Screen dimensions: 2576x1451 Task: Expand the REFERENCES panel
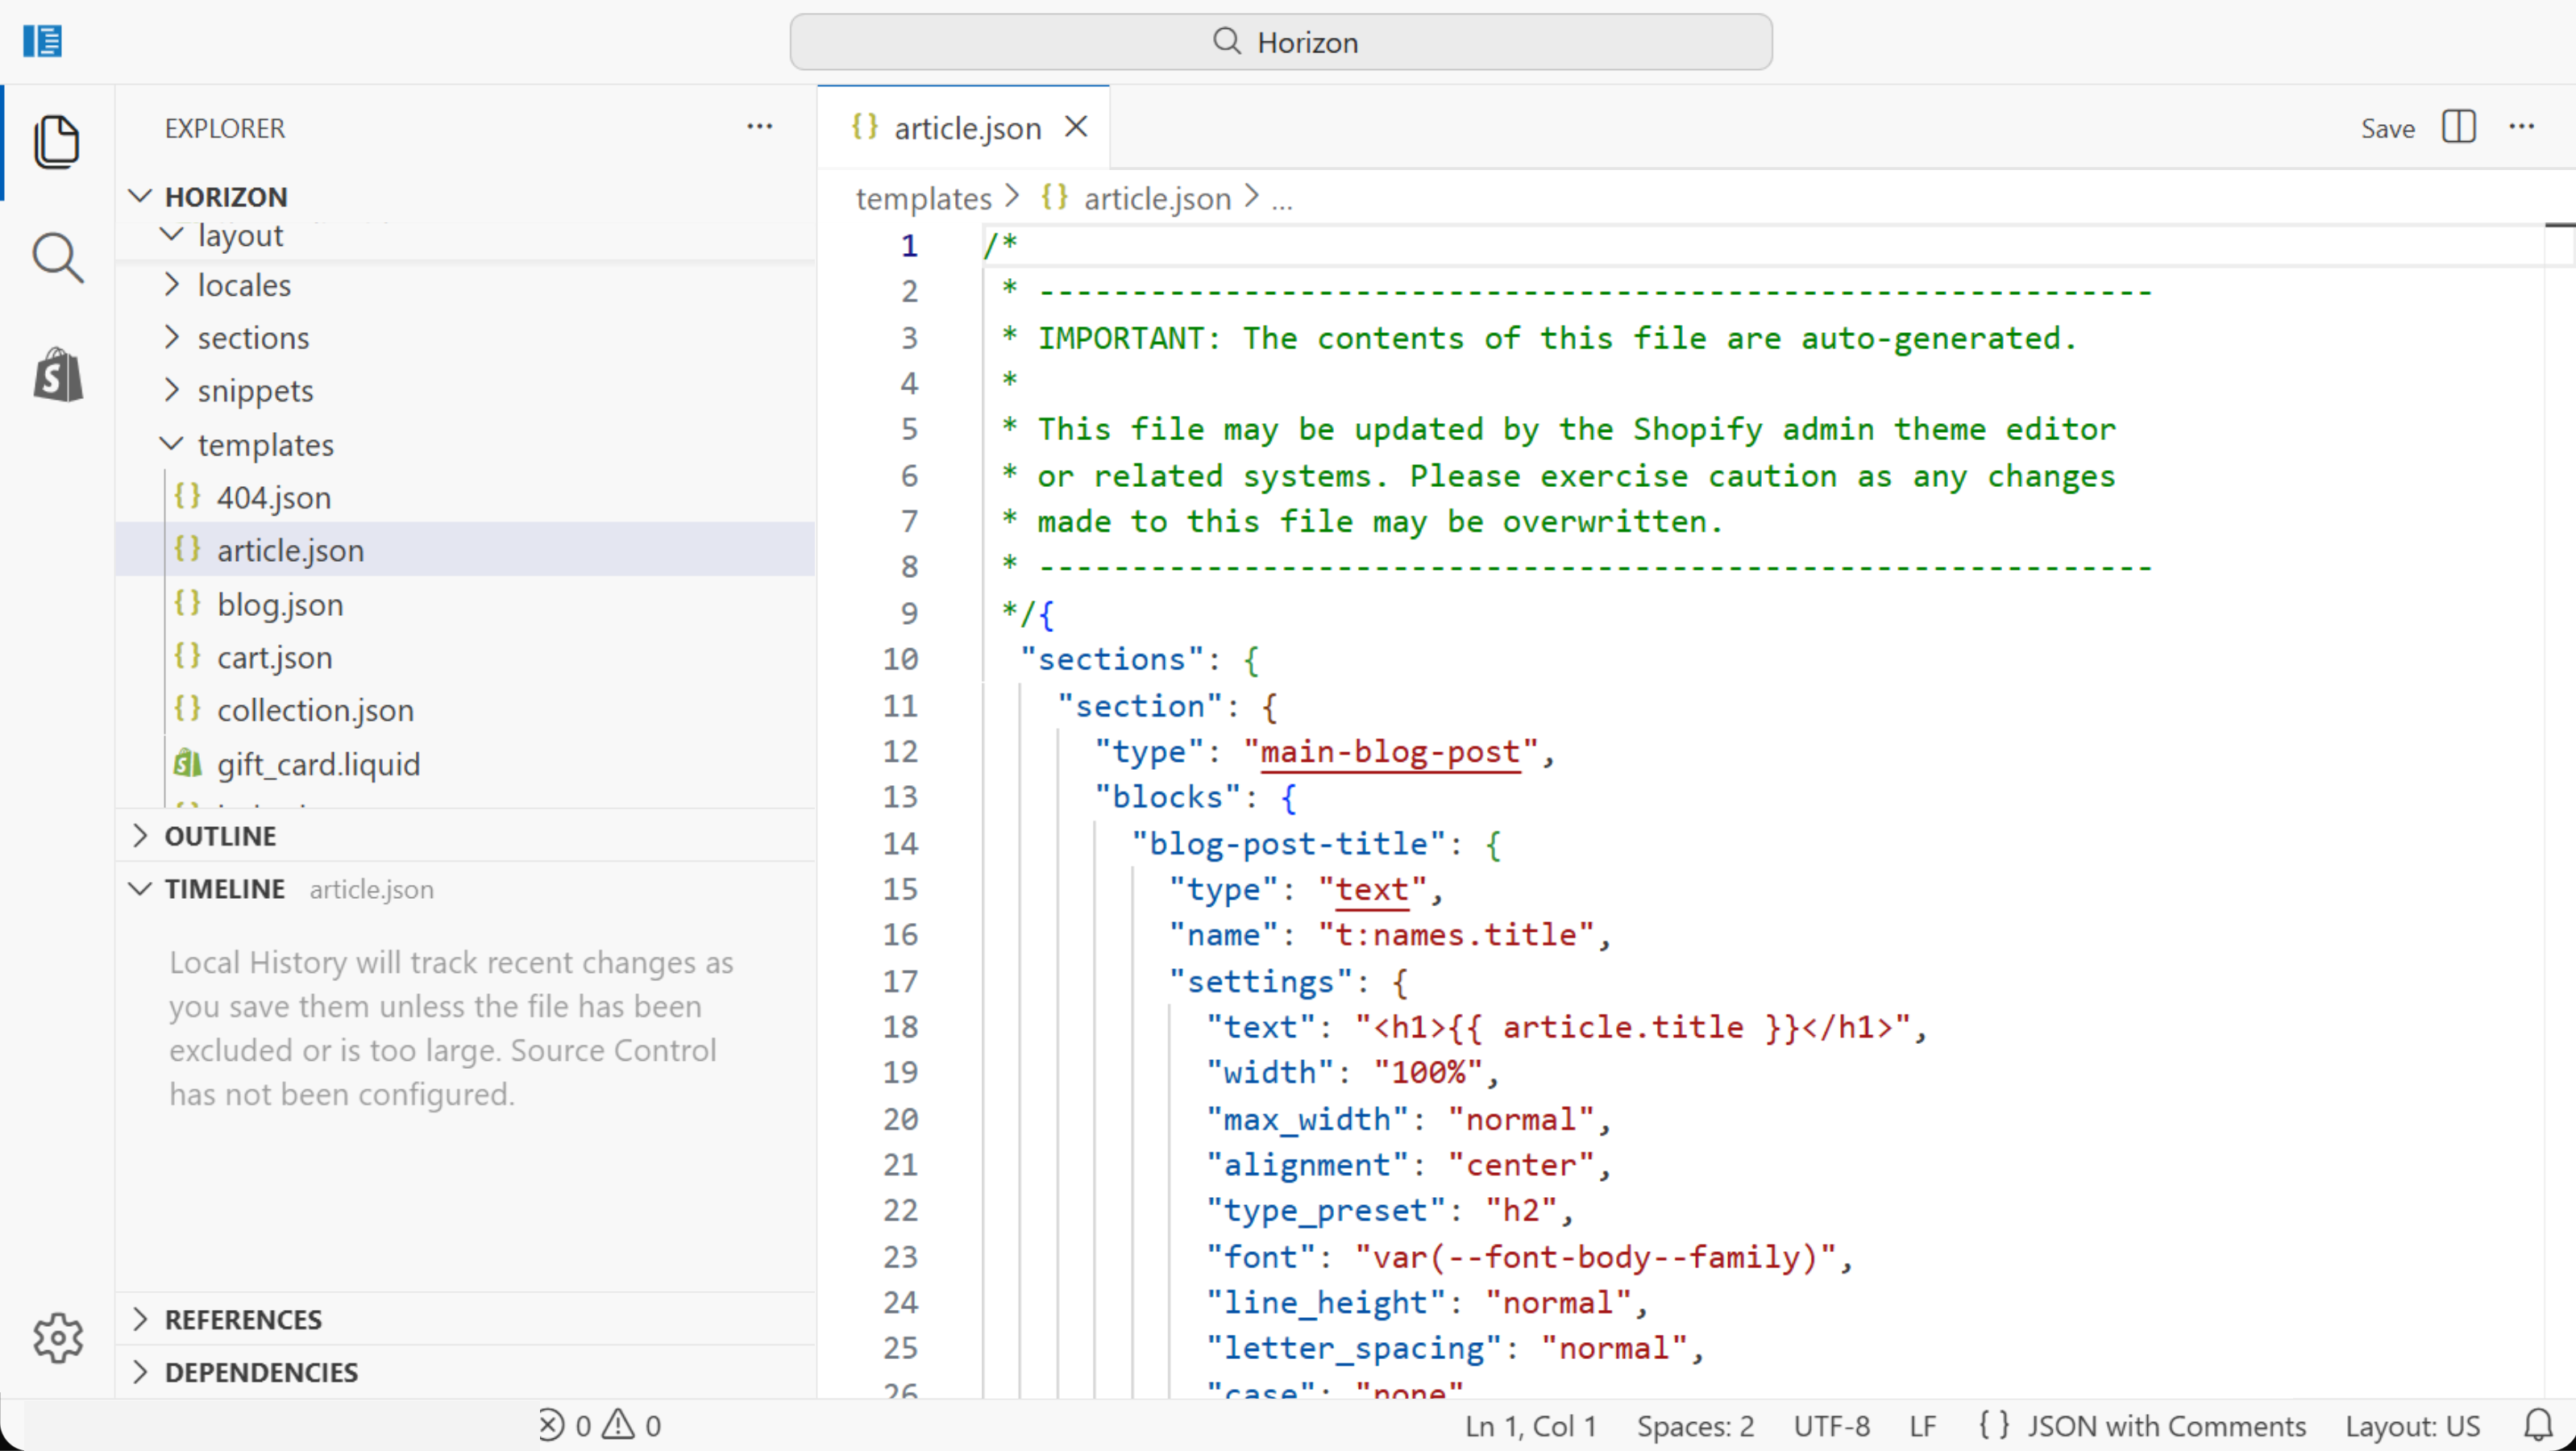(x=140, y=1319)
